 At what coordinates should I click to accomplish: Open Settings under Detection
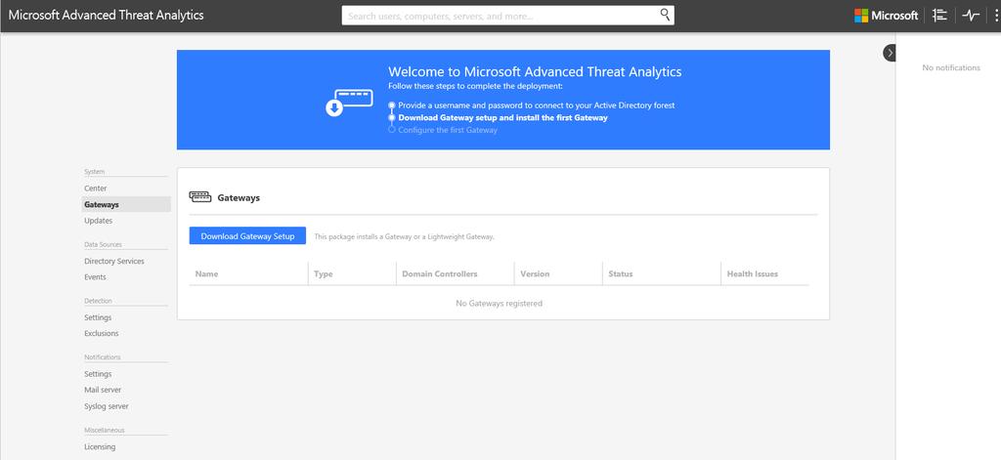click(x=98, y=317)
